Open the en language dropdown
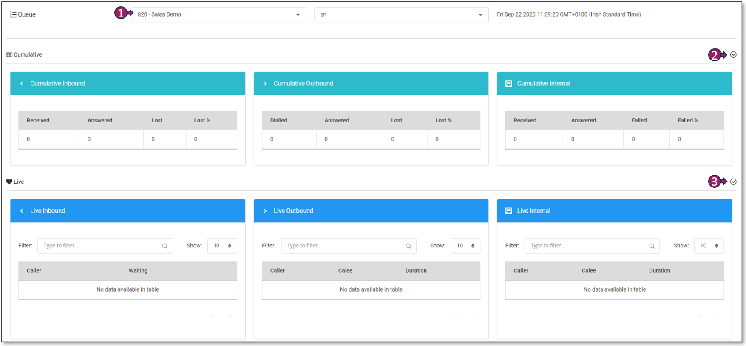Viewport: 746px width, 346px height. [x=401, y=14]
